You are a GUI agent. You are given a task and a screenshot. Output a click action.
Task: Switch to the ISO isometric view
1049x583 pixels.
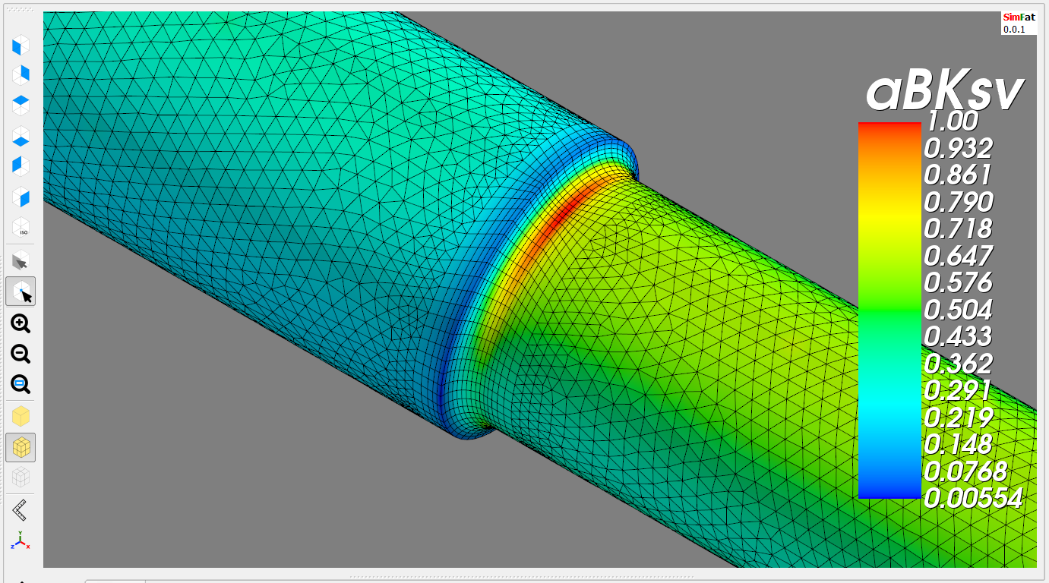tap(21, 227)
